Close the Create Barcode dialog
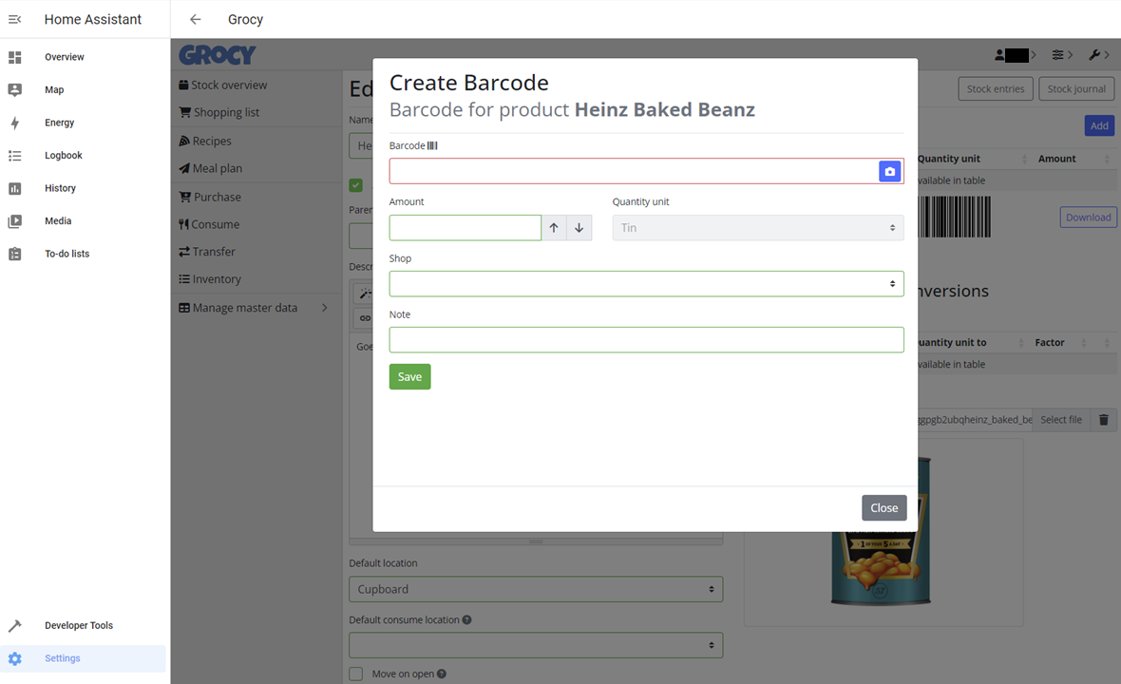Viewport: 1121px width, 684px height. pyautogui.click(x=883, y=508)
